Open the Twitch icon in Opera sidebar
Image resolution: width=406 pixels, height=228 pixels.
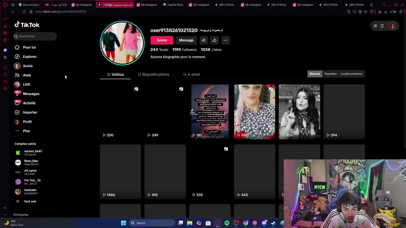[x=5, y=50]
